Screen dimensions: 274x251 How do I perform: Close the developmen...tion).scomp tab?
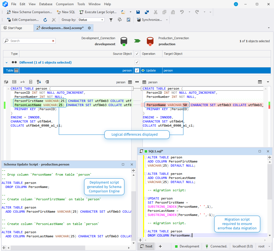[89, 28]
